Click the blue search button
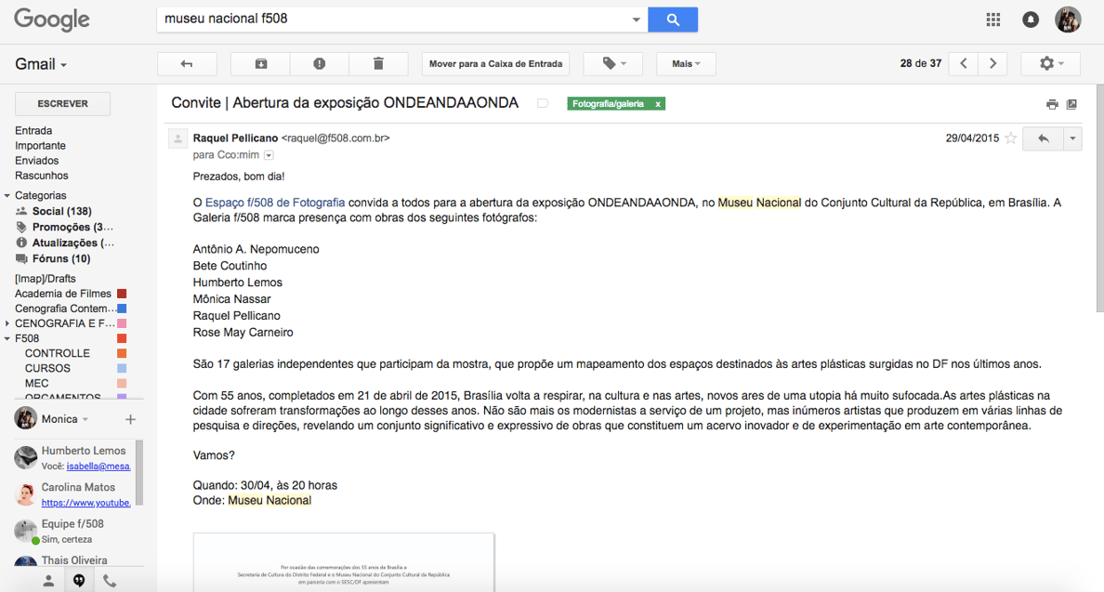The width and height of the screenshot is (1104, 592). coord(673,20)
